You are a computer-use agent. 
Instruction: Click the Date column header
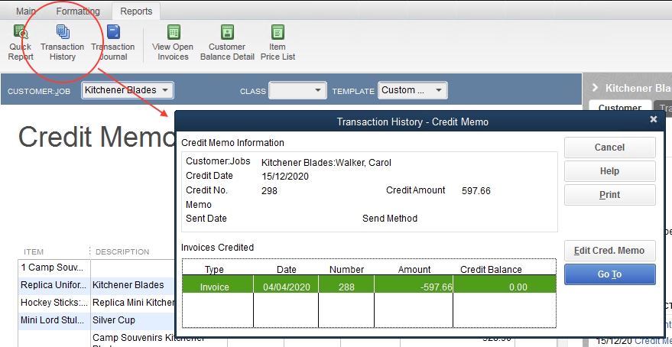[286, 270]
